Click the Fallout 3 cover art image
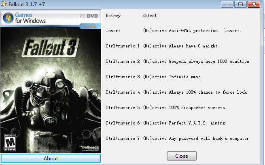Viewport: 265px width, 165px height. (51, 81)
